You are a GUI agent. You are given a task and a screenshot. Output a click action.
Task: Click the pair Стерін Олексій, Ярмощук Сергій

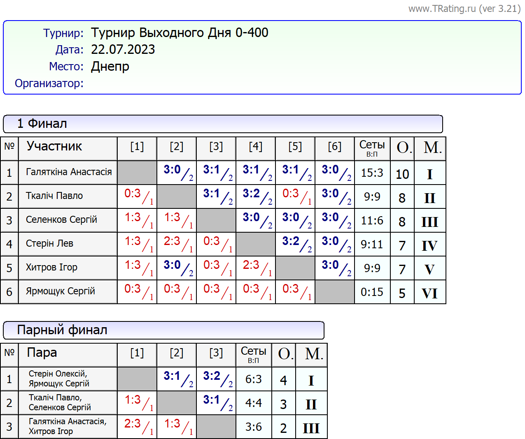[58, 379]
